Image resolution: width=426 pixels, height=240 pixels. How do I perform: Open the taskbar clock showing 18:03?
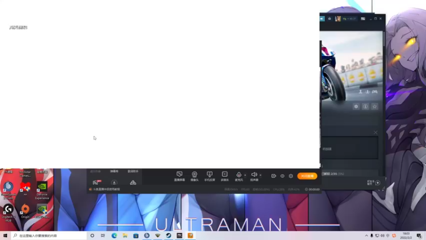coord(406,236)
